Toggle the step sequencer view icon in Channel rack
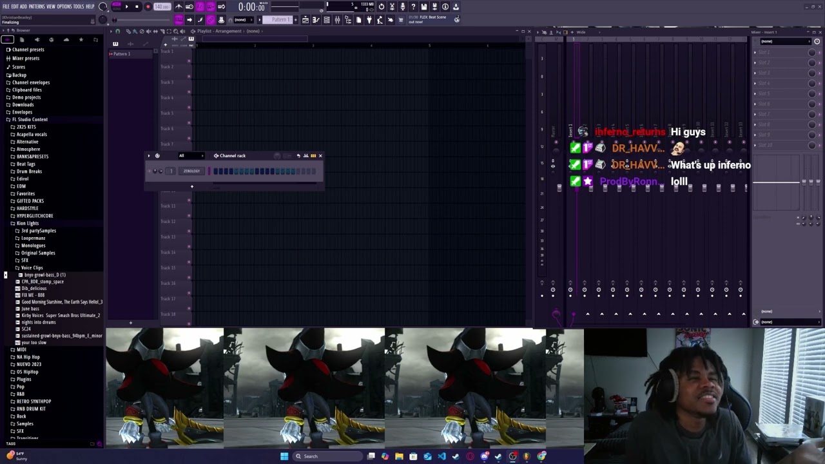 tap(313, 155)
